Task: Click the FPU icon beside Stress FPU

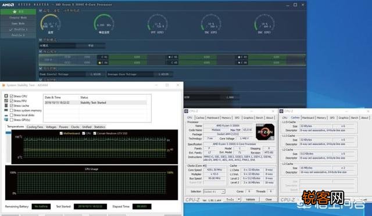Action: pos(6,101)
